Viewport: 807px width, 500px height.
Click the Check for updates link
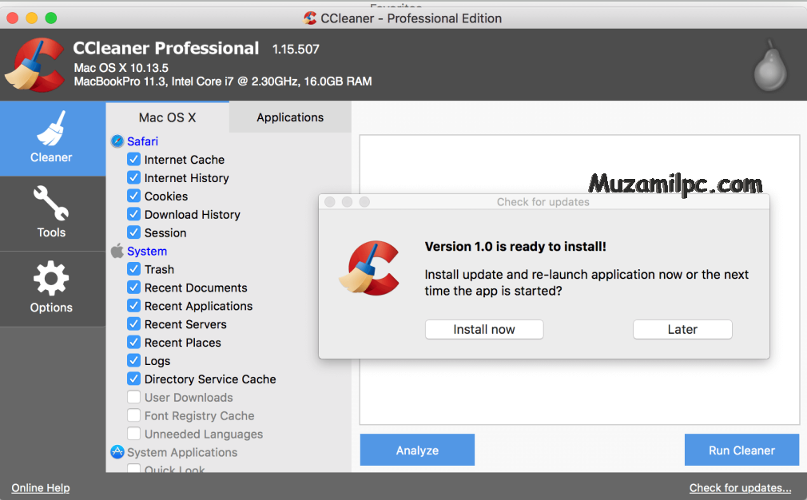click(740, 488)
